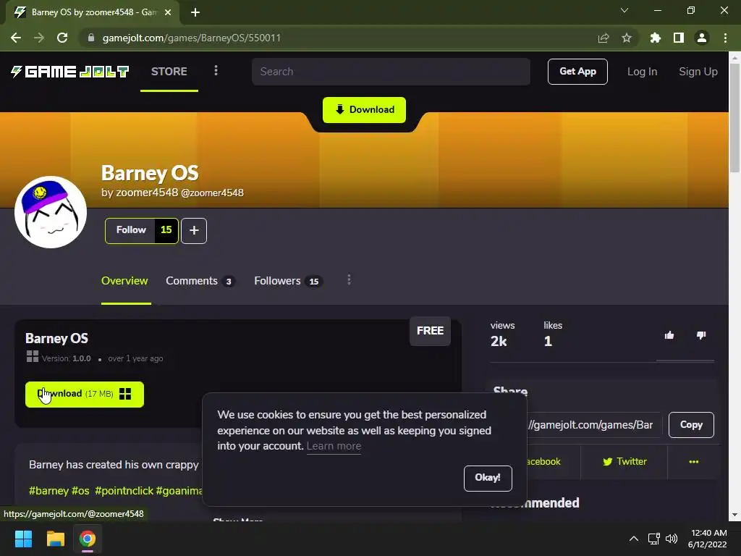The width and height of the screenshot is (741, 556).
Task: Open File Explorer from taskbar
Action: (x=55, y=539)
